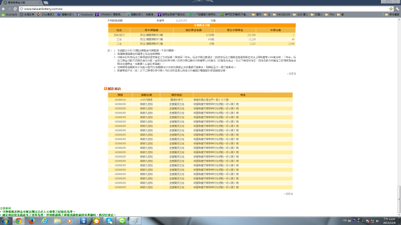Click the first column header of the retailer table
The height and width of the screenshot is (225, 401).
point(120,95)
